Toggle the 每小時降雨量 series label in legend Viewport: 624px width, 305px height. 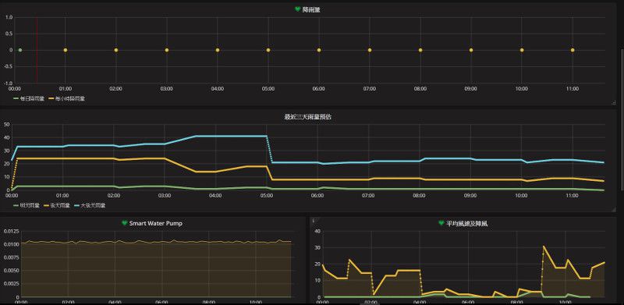click(x=69, y=98)
